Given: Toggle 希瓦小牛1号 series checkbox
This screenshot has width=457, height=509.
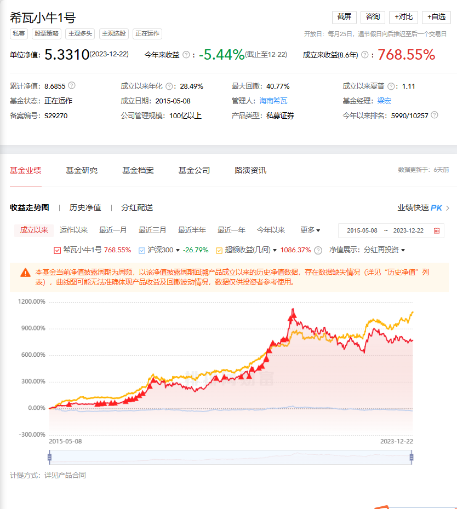Looking at the screenshot, I should point(57,250).
